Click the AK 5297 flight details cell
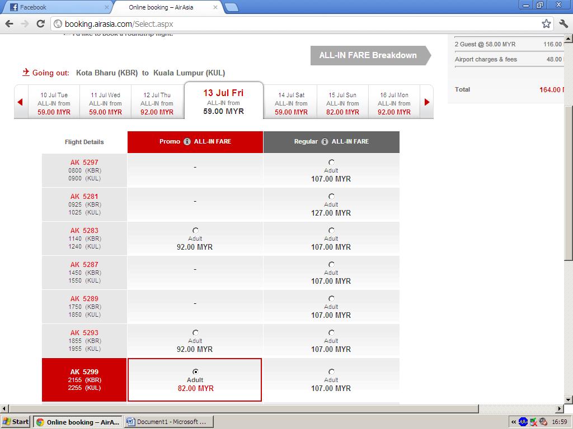 (84, 170)
